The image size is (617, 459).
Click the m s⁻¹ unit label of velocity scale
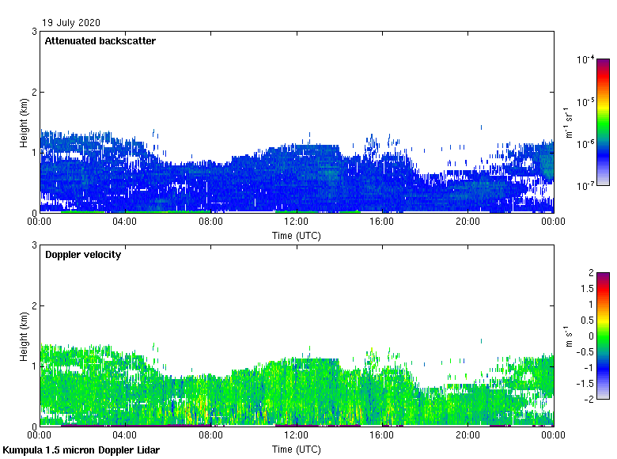[570, 336]
